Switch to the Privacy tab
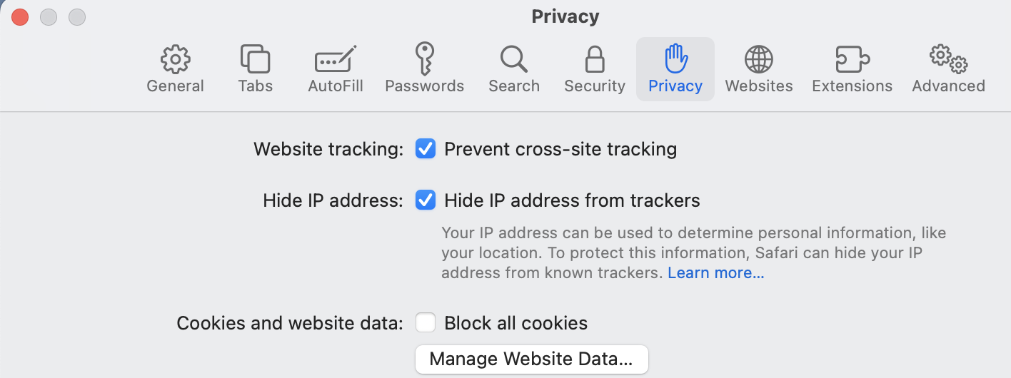1011x378 pixels. 675,70
